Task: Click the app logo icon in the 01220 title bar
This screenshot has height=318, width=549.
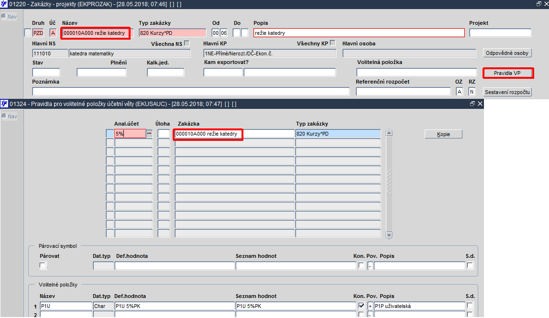Action: tap(4, 4)
